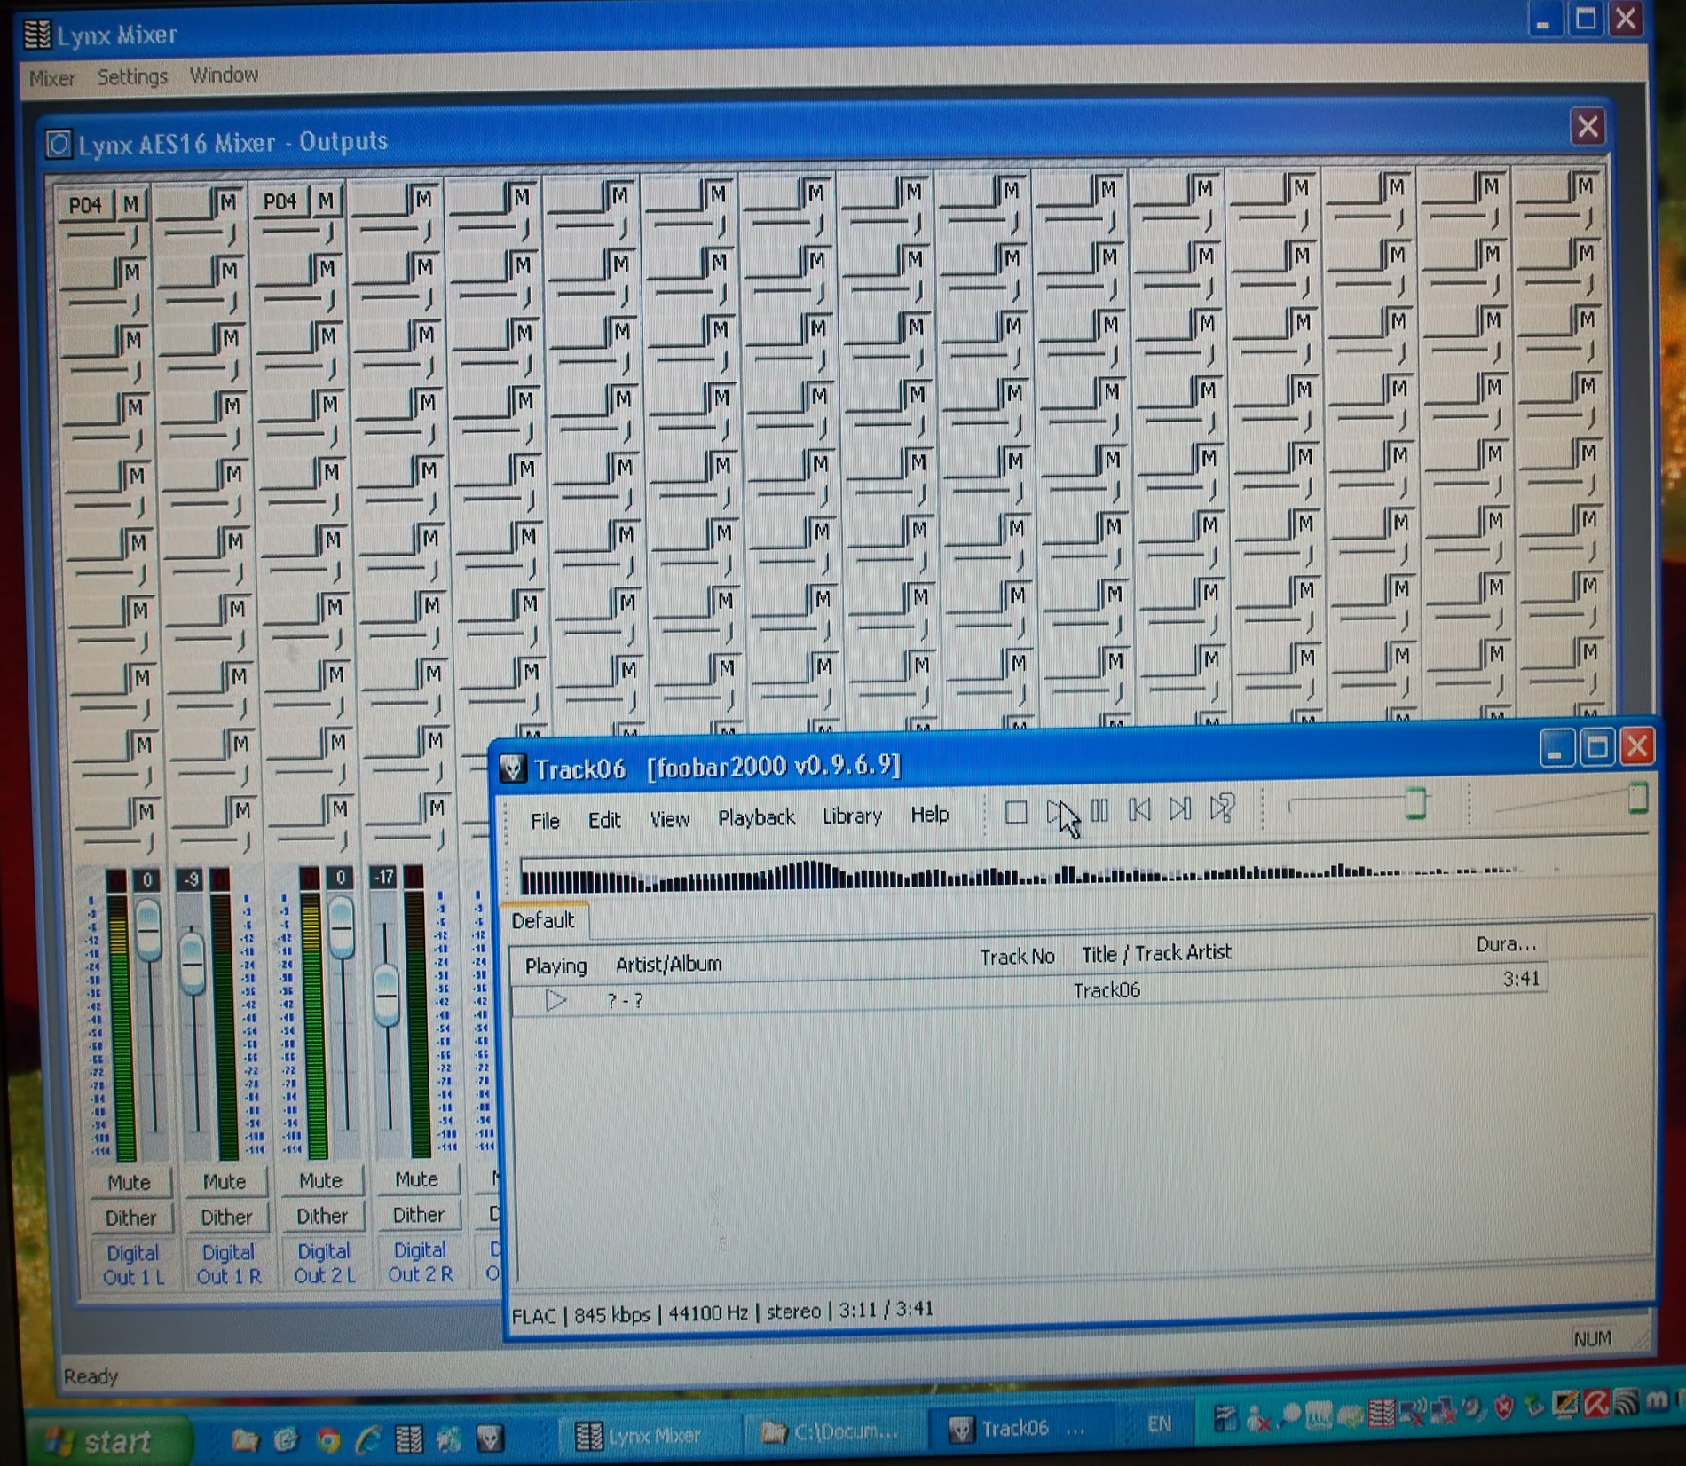
Task: Launch Lynx Mixer from quick launch icon
Action: pyautogui.click(x=409, y=1439)
